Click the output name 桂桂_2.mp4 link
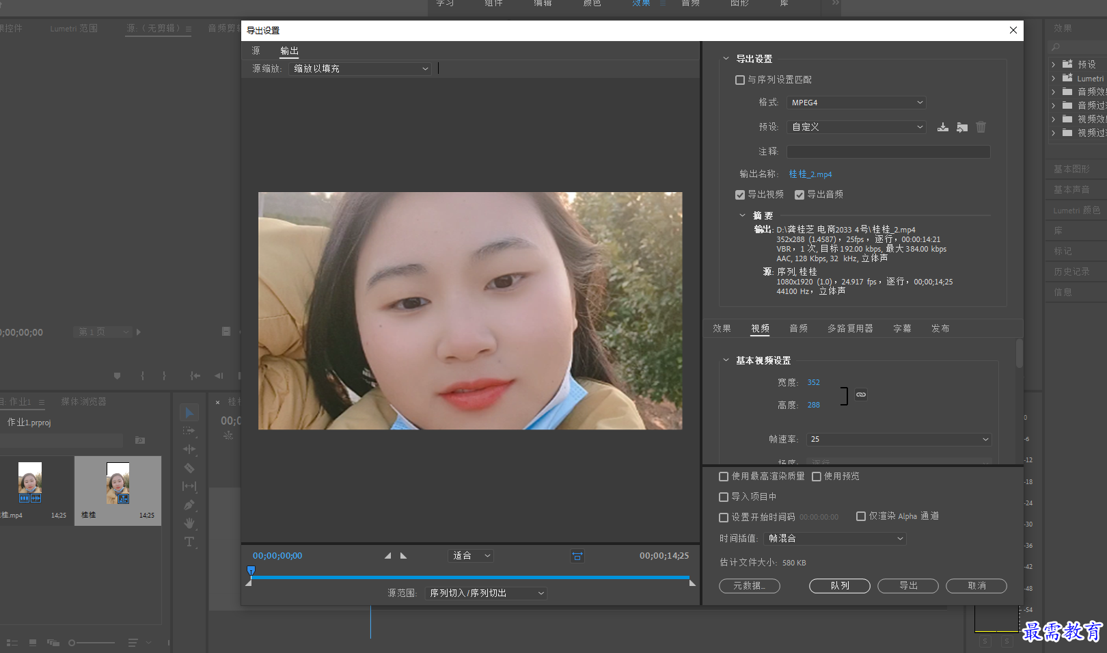The image size is (1107, 653). tap(810, 174)
